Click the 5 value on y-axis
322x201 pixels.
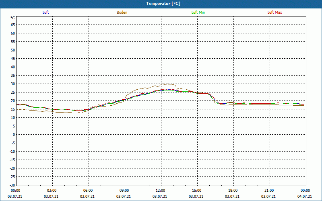pyautogui.click(x=14, y=126)
